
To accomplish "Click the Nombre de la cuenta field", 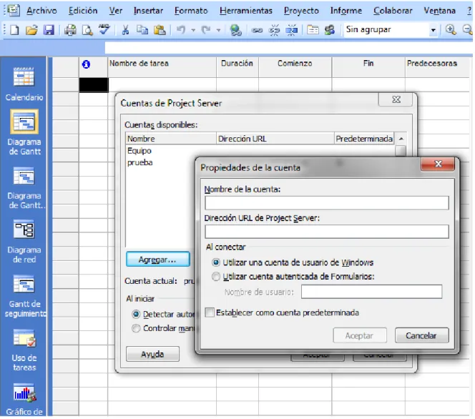I will click(326, 203).
